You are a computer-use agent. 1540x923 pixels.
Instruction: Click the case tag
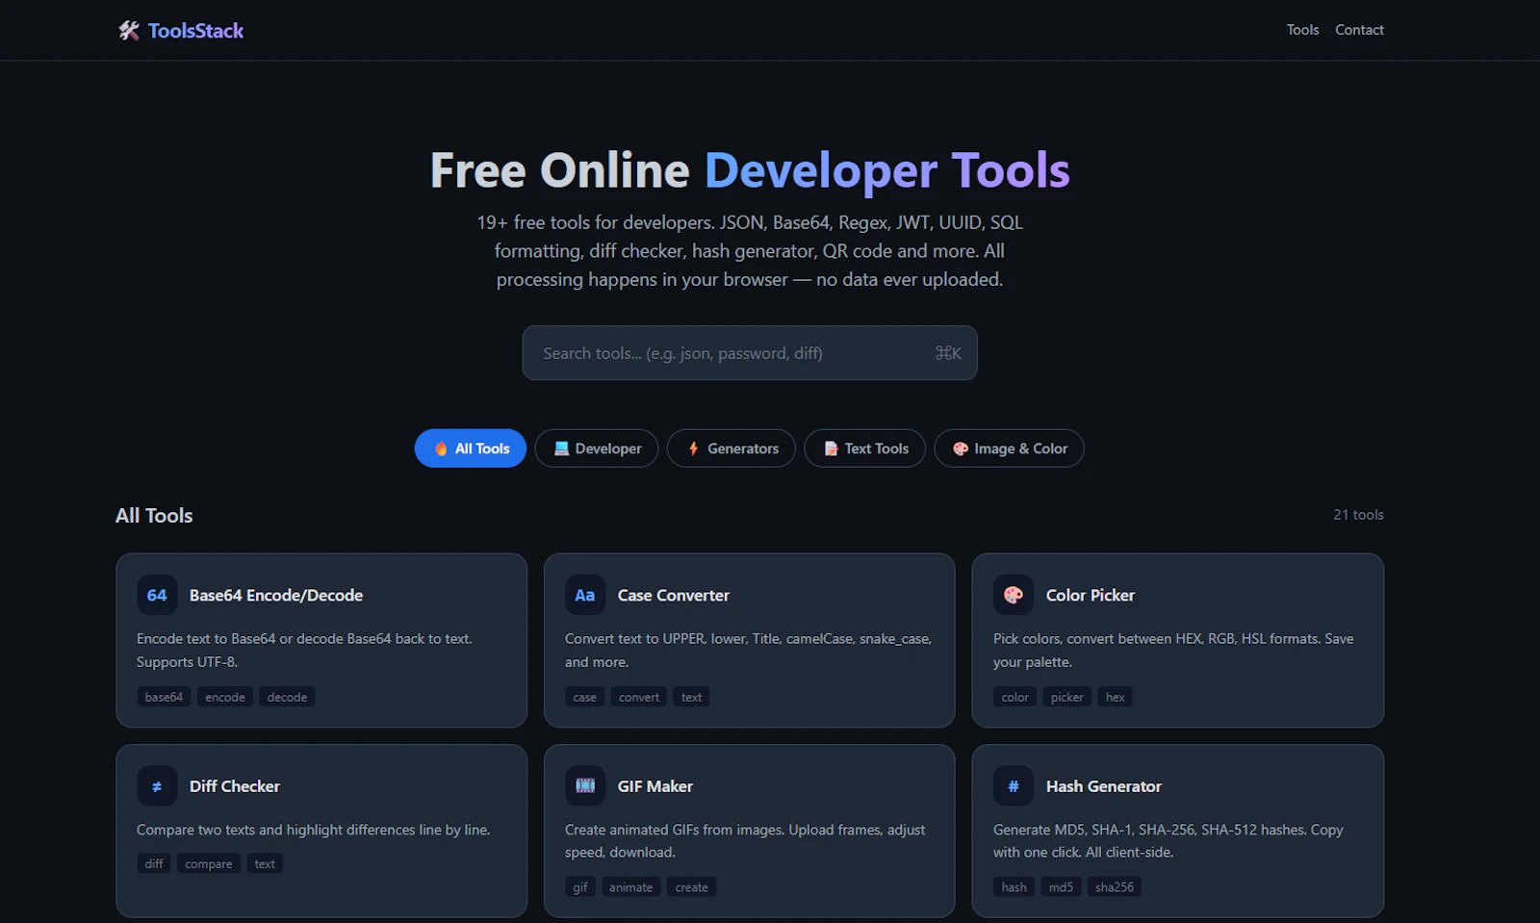pos(584,697)
